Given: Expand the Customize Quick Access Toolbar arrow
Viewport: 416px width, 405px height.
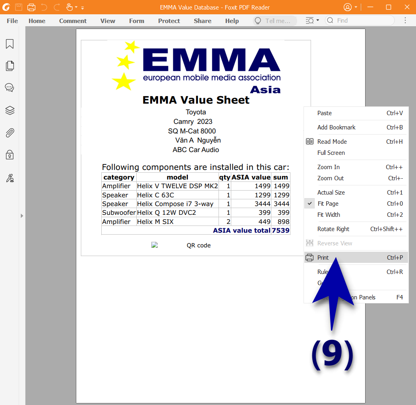Looking at the screenshot, I should pos(83,8).
